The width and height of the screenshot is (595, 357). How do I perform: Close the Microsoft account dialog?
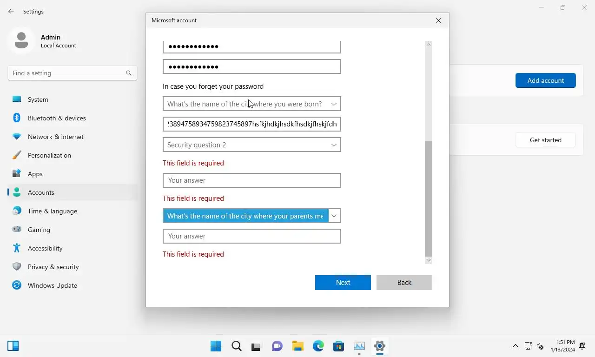438,20
